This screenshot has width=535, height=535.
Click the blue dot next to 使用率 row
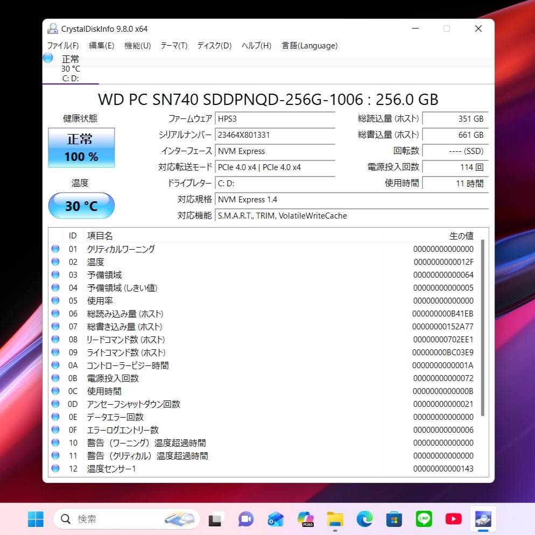[x=55, y=300]
